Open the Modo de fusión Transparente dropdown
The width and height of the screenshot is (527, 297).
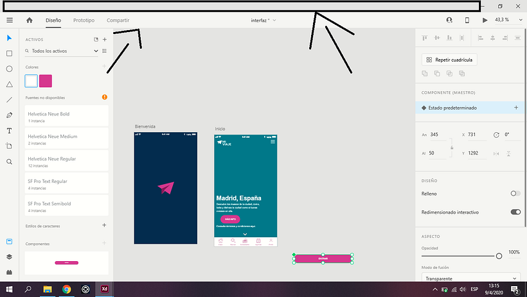click(x=471, y=278)
